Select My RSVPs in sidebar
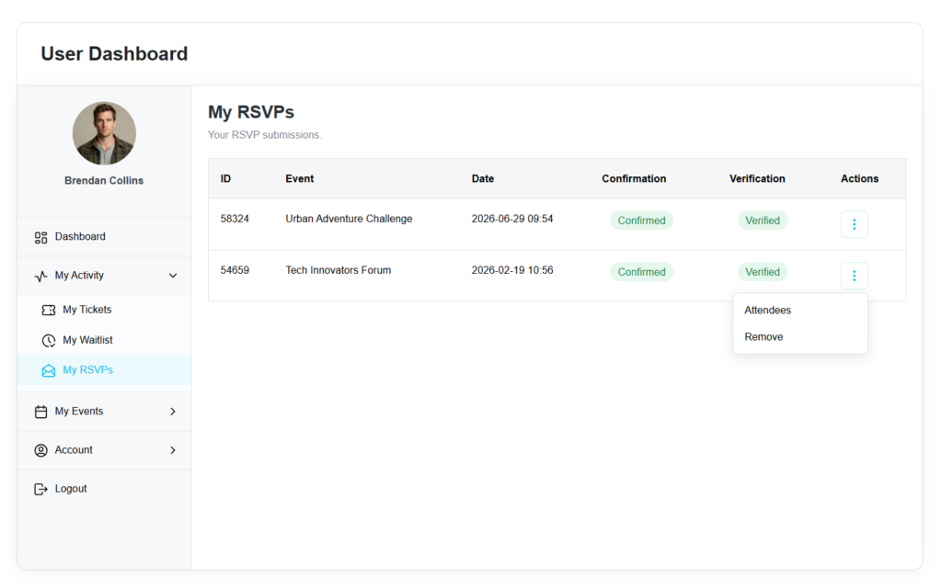Image resolution: width=942 pixels, height=588 pixels. (x=105, y=370)
